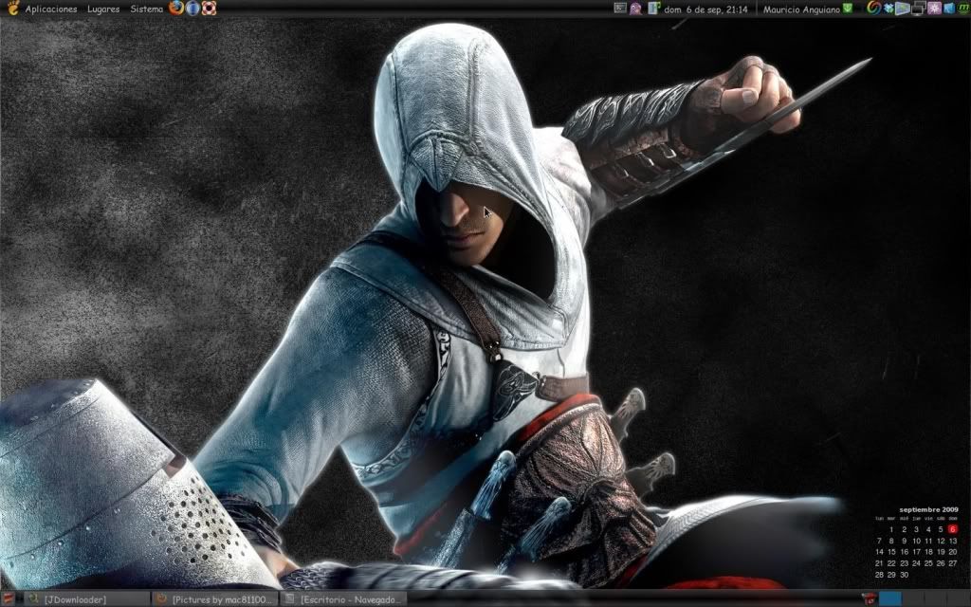Click the show desktop icon in bottom panel
Viewport: 971px width, 607px height.
[x=9, y=599]
